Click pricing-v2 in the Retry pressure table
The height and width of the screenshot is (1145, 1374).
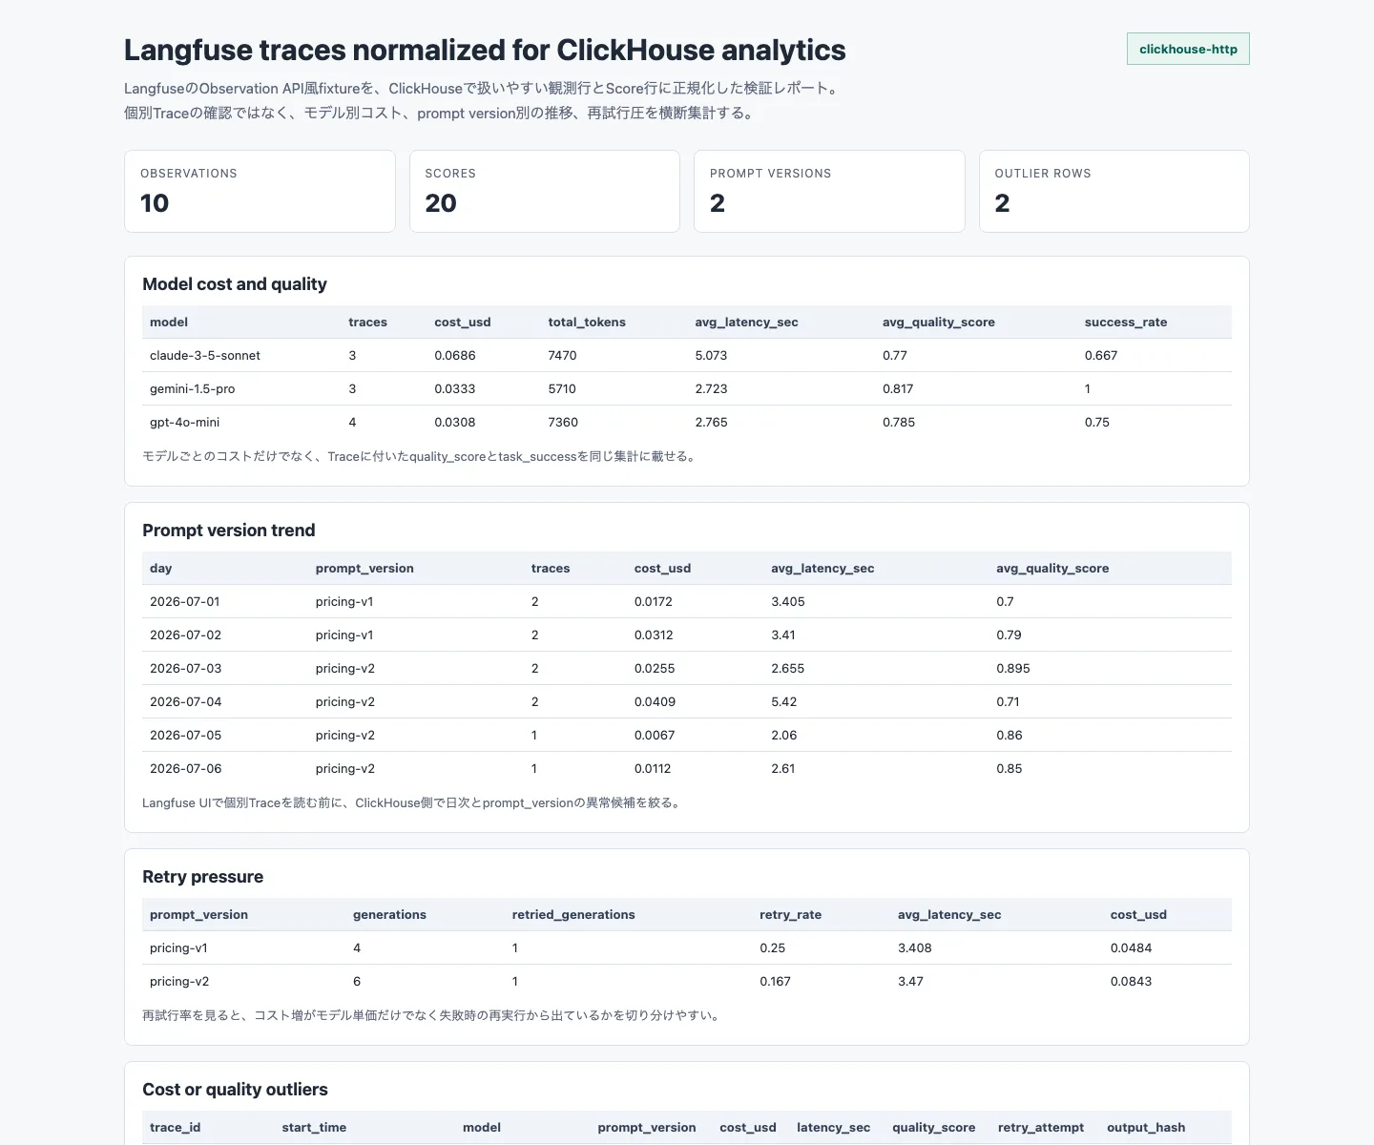click(x=179, y=982)
